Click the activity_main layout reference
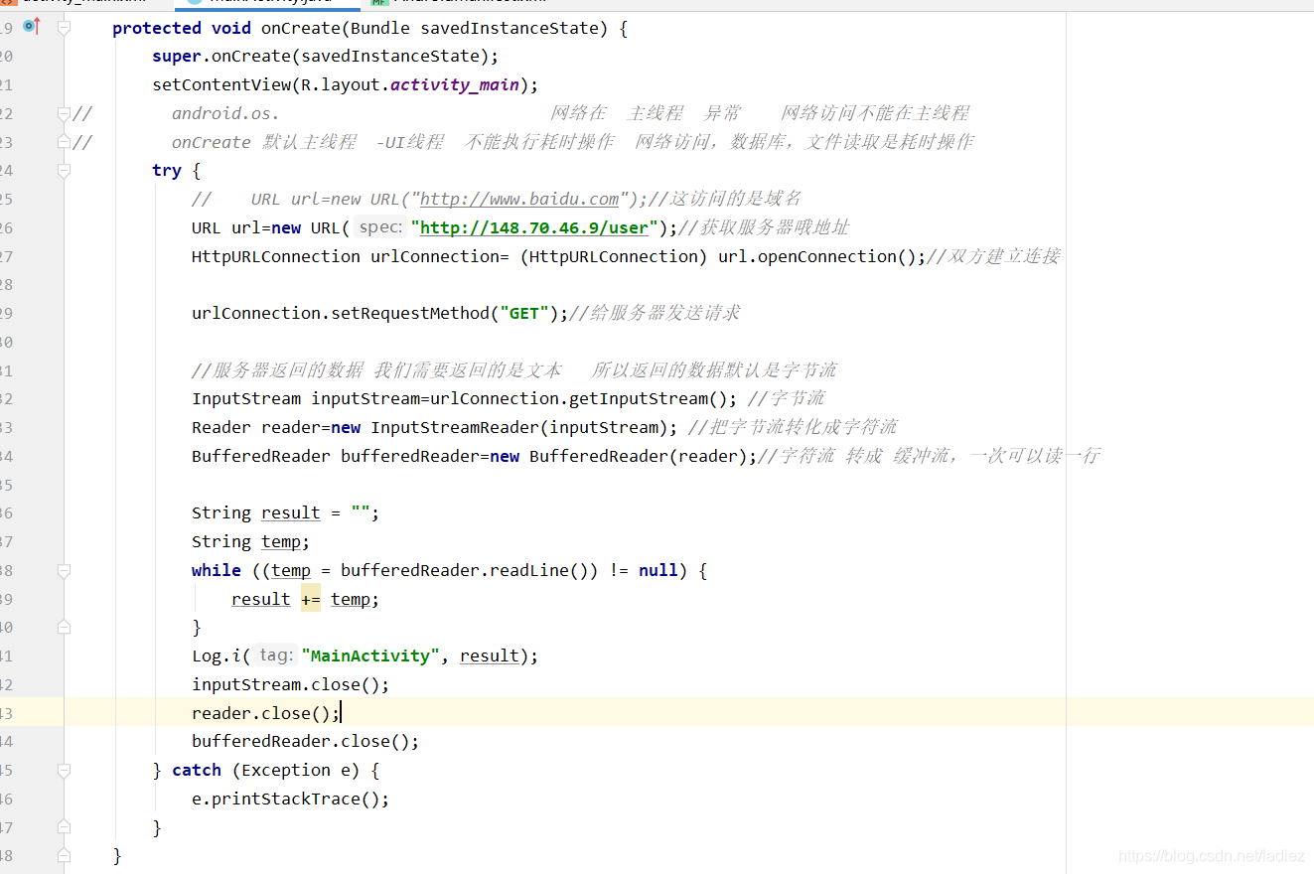Viewport: 1314px width, 874px height. pos(455,85)
